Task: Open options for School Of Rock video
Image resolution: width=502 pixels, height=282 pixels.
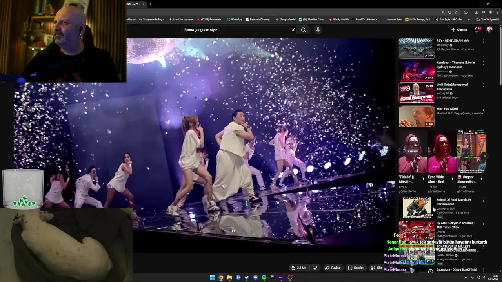Action: tap(484, 200)
